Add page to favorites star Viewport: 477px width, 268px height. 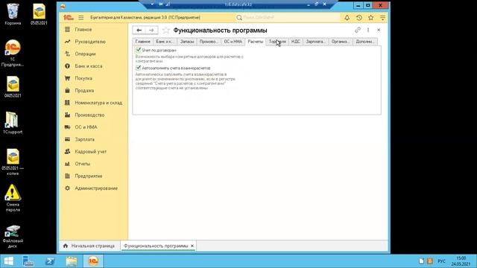(165, 30)
